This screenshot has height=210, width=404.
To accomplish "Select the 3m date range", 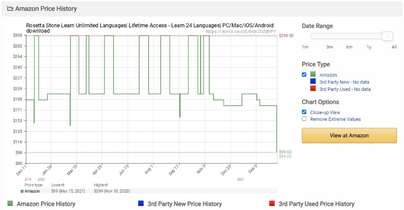I will (329, 47).
